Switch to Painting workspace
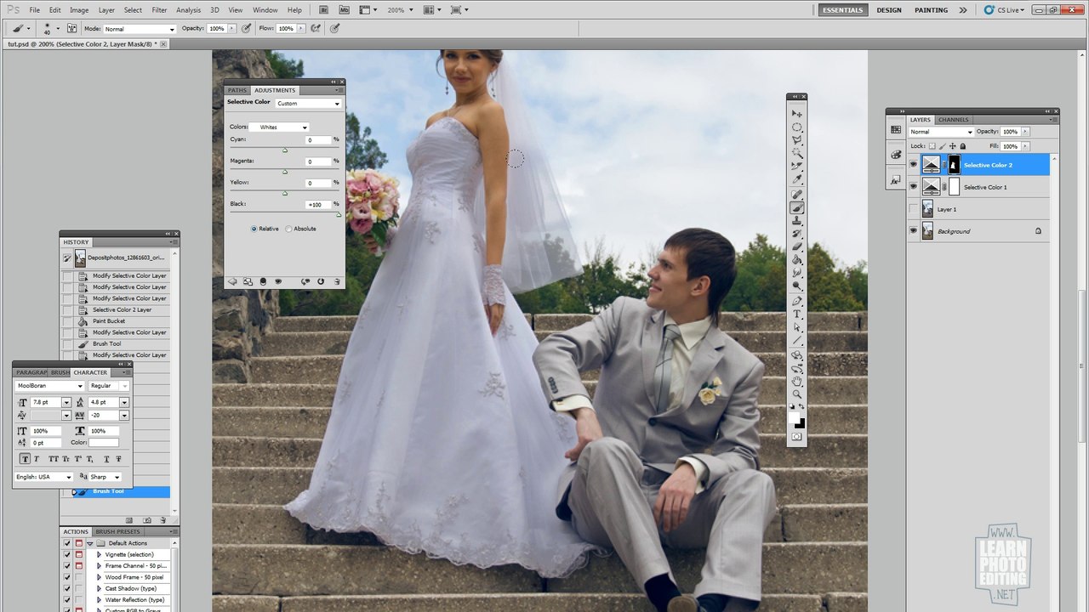Image resolution: width=1089 pixels, height=612 pixels. point(931,10)
